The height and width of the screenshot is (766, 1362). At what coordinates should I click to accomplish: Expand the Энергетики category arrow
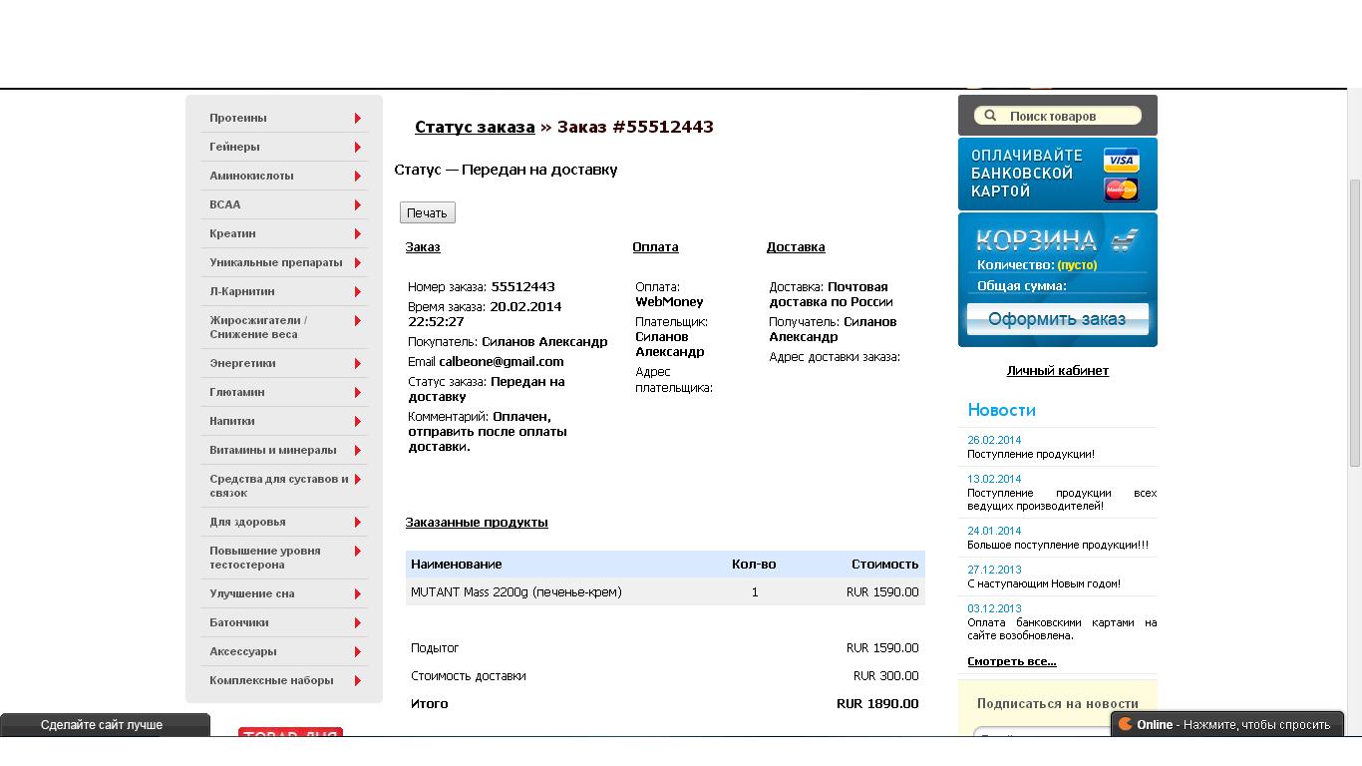click(357, 364)
